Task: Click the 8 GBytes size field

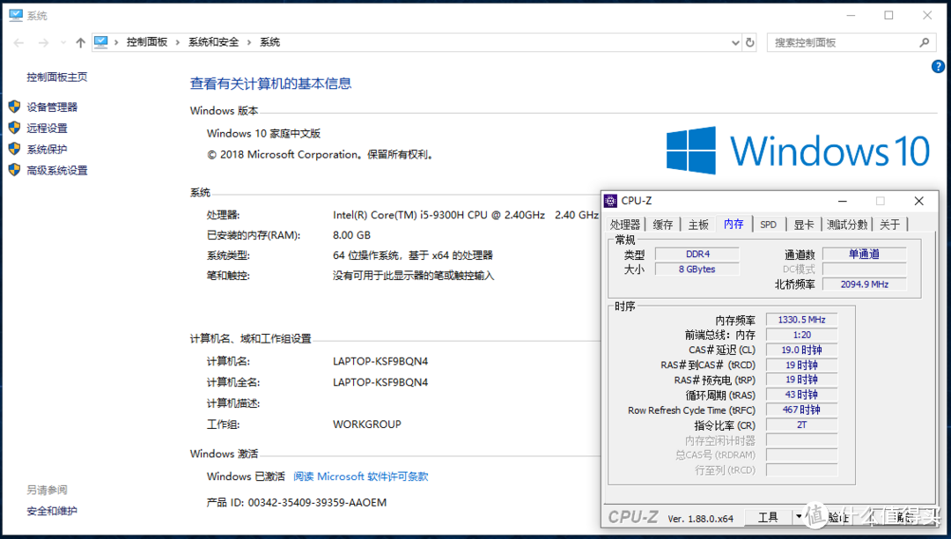Action: (x=697, y=269)
